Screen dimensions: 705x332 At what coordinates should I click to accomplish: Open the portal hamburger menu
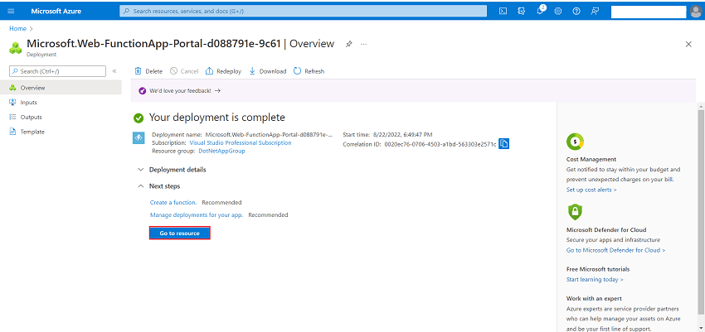coord(12,12)
